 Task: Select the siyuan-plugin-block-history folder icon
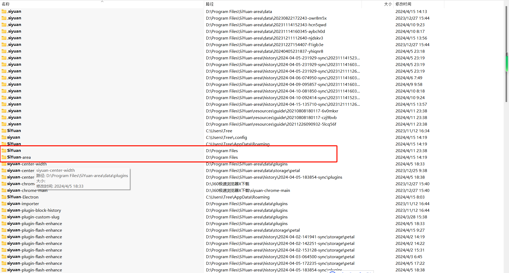click(x=4, y=210)
